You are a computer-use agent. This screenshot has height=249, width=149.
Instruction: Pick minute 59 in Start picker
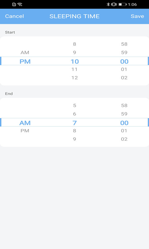(124, 52)
